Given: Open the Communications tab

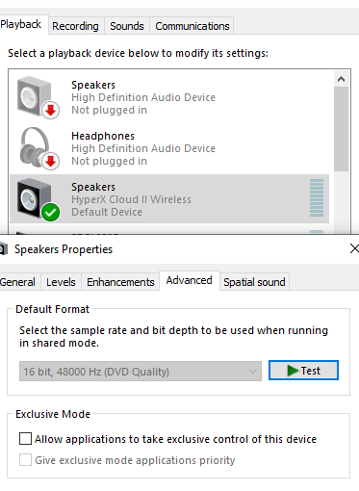Looking at the screenshot, I should click(x=192, y=26).
